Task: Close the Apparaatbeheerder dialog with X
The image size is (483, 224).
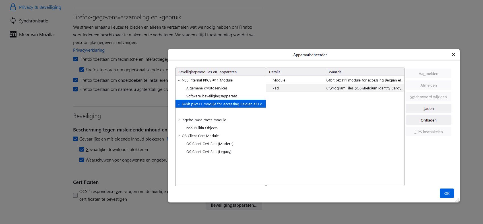Action: [453, 55]
